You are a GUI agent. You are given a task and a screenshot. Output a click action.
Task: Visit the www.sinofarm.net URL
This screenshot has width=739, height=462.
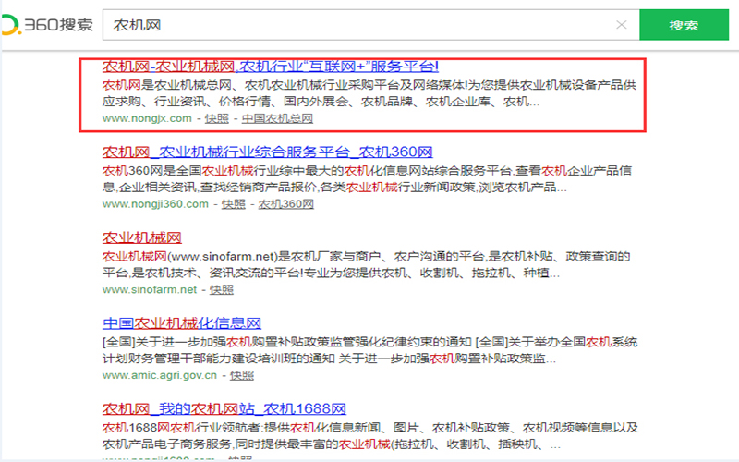150,289
